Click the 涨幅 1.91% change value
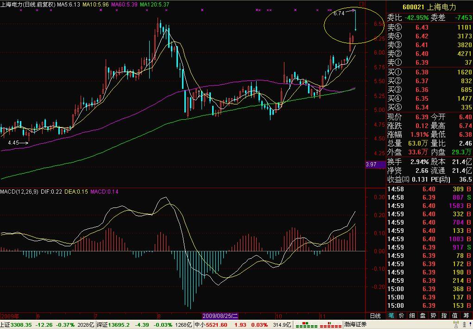Image resolution: width=473 pixels, height=329 pixels. click(x=420, y=134)
